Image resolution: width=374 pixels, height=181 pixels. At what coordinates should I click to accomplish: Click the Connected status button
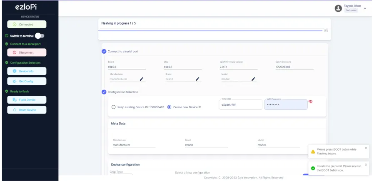(27, 24)
